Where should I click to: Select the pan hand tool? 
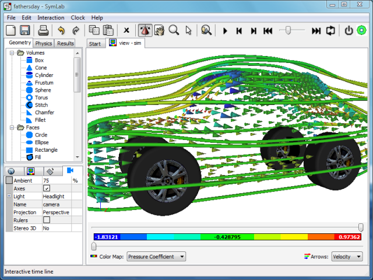tap(159, 30)
